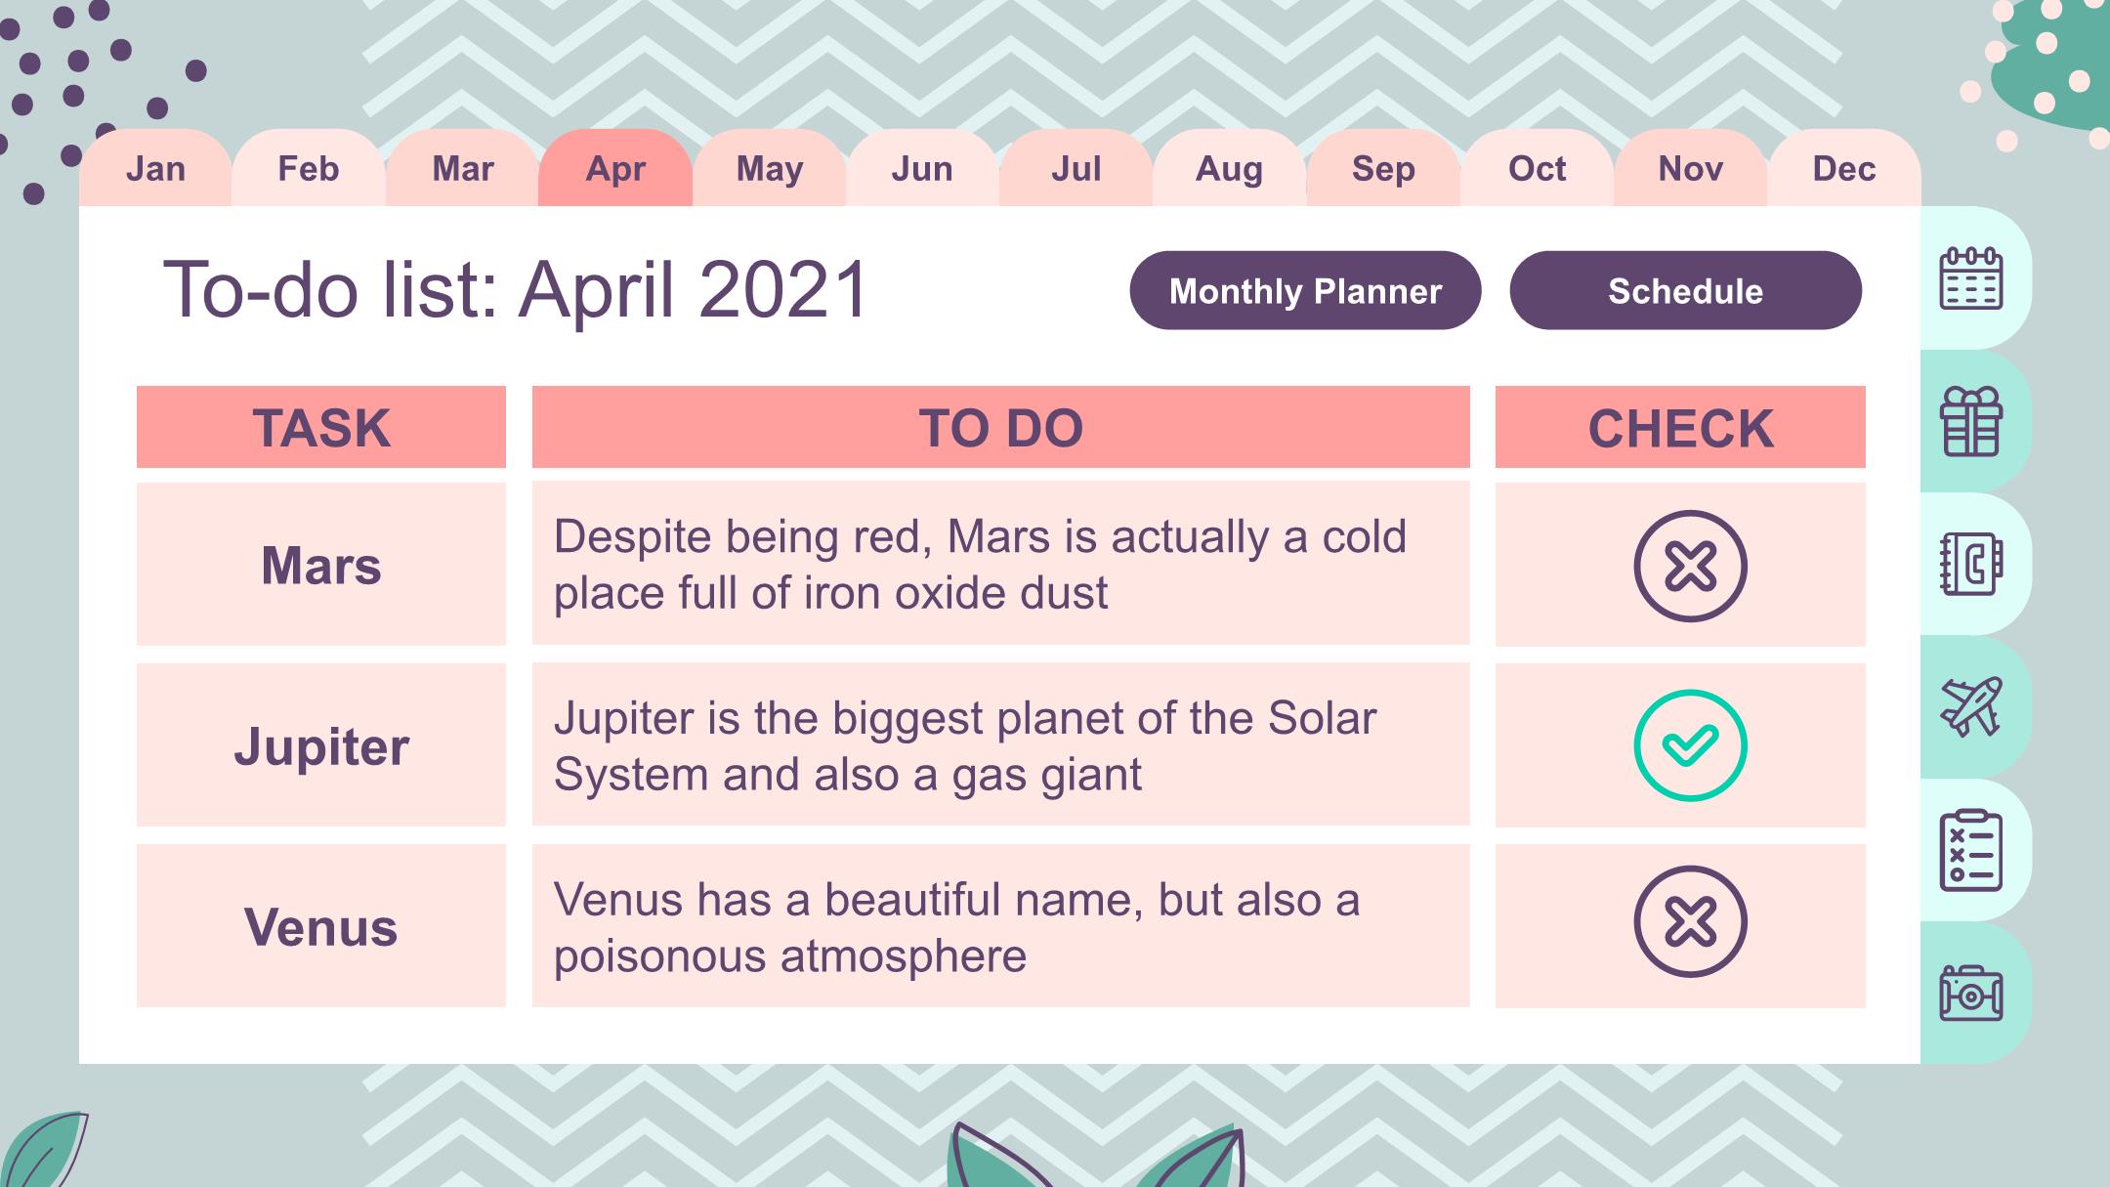
Task: Click the gift box sidebar icon
Action: click(1970, 421)
